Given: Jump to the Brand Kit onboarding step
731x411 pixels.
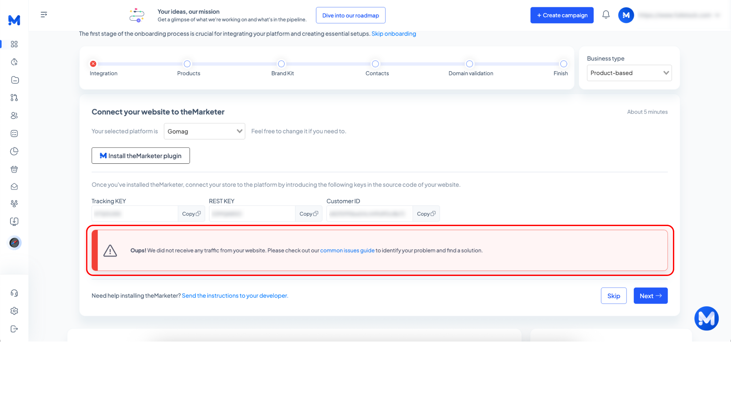Looking at the screenshot, I should pos(281,64).
